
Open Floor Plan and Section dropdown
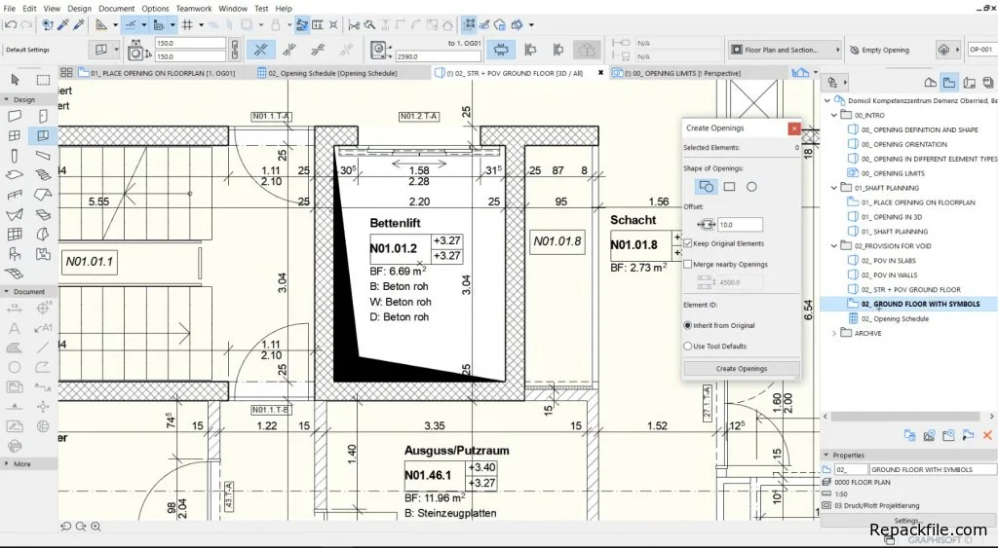pyautogui.click(x=786, y=50)
